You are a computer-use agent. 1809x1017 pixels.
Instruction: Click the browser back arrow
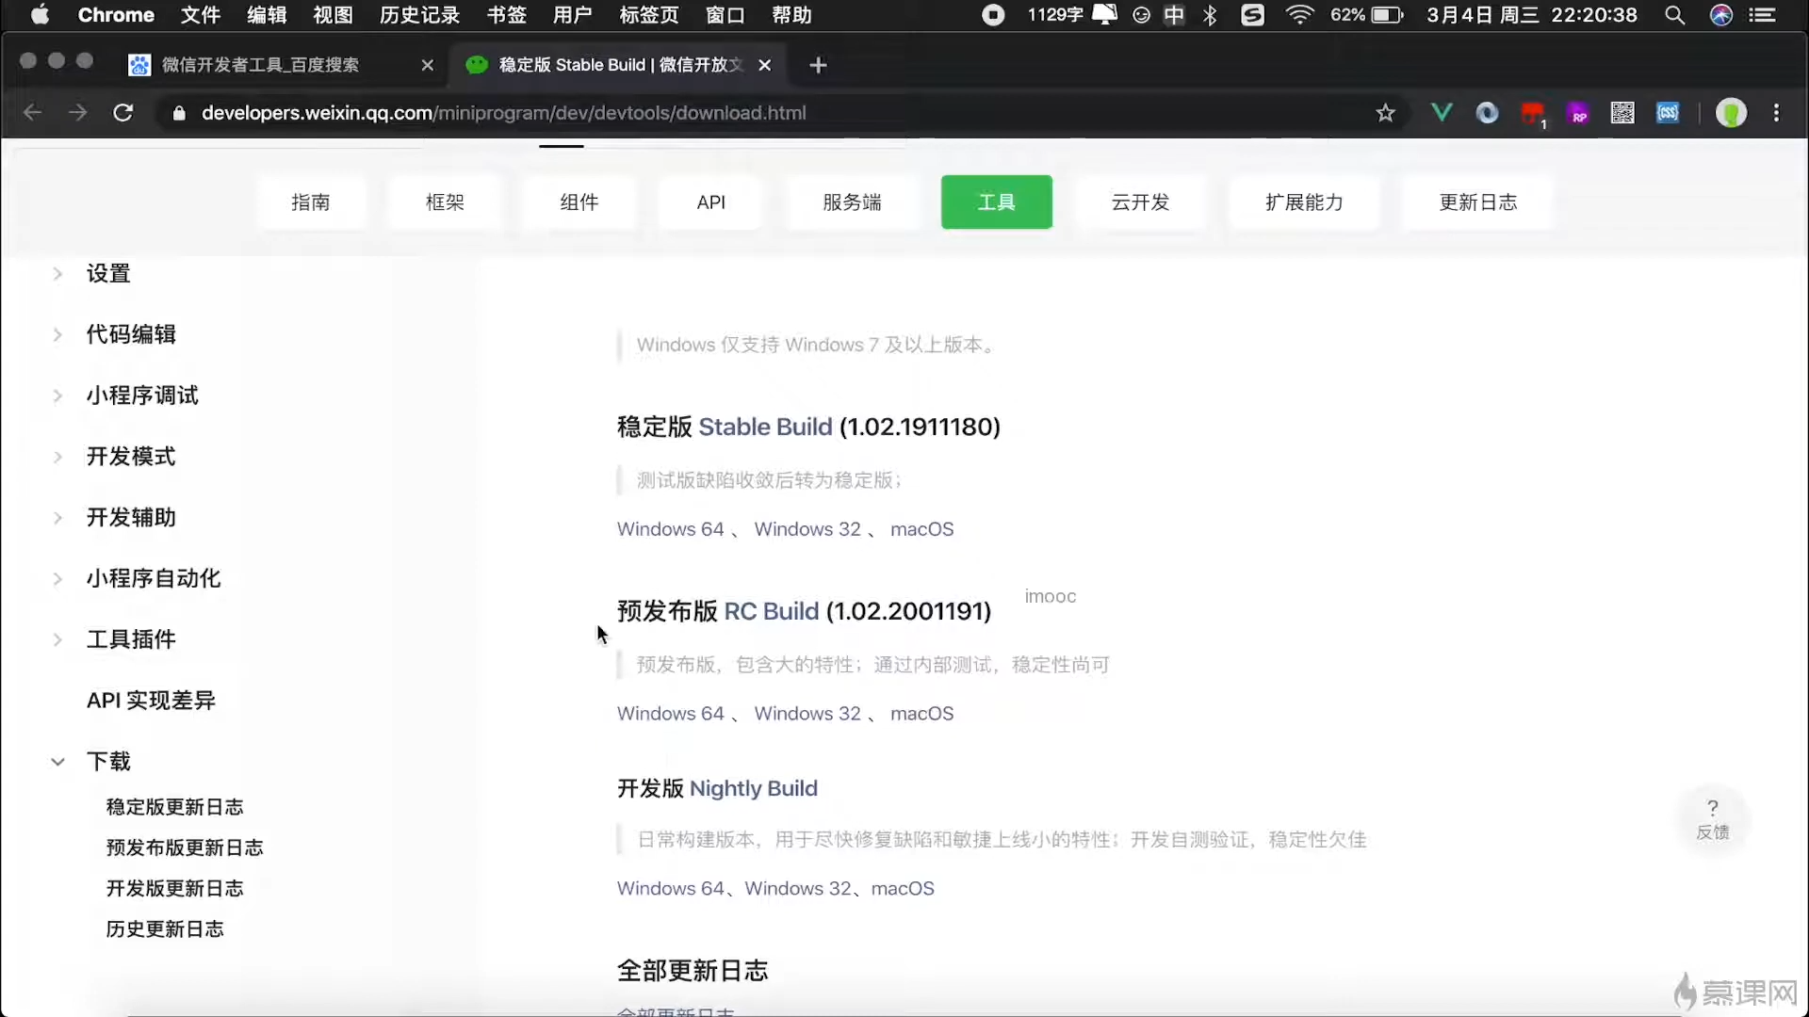tap(33, 113)
